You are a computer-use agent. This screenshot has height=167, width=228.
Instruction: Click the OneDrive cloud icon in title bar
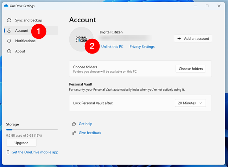[6, 6]
